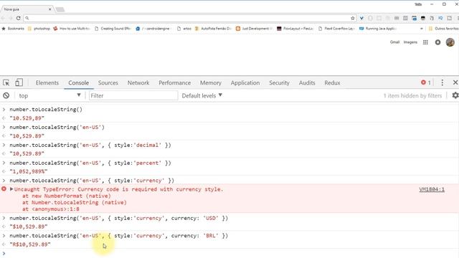
Task: Switch to the Redux tab
Action: 332,83
